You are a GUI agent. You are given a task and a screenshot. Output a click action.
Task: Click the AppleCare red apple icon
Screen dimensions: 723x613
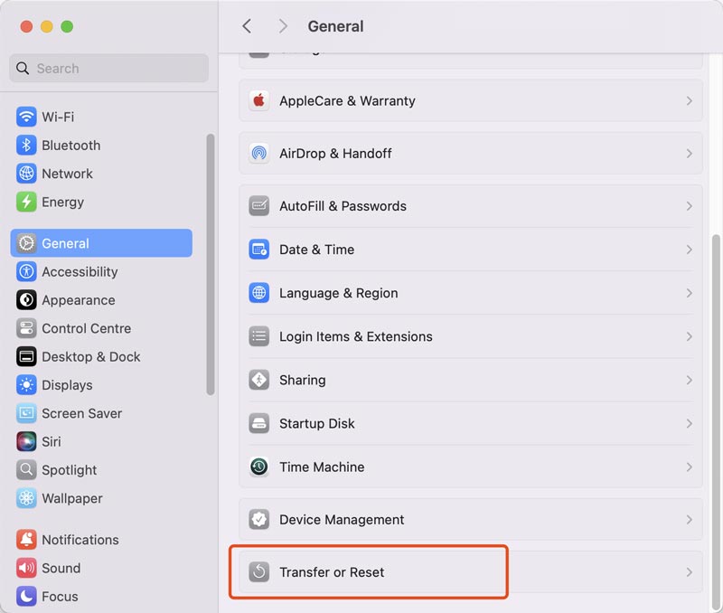259,100
